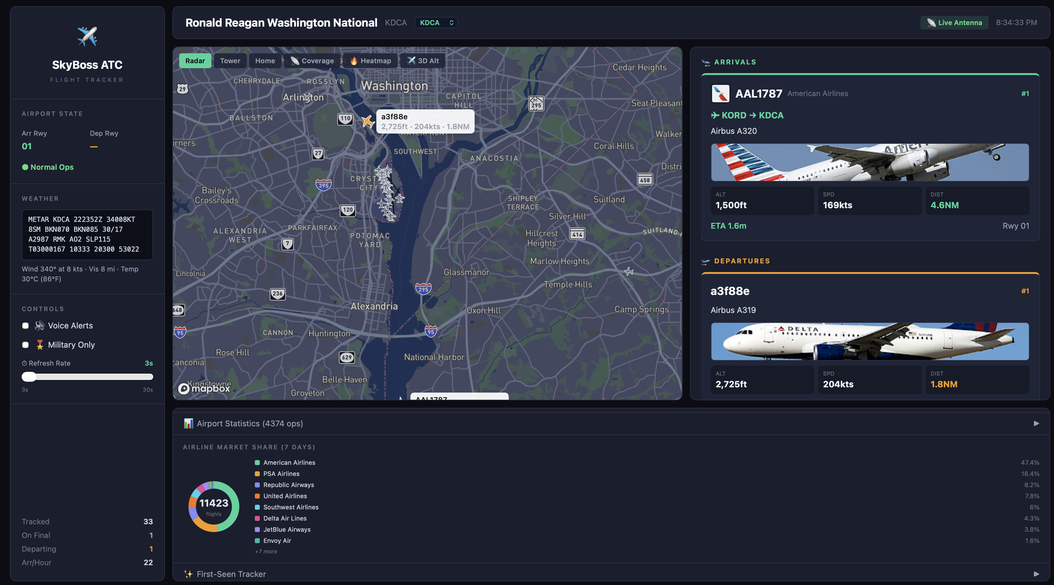Click the METAR KDCA weather text box
1054x585 pixels.
(87, 235)
